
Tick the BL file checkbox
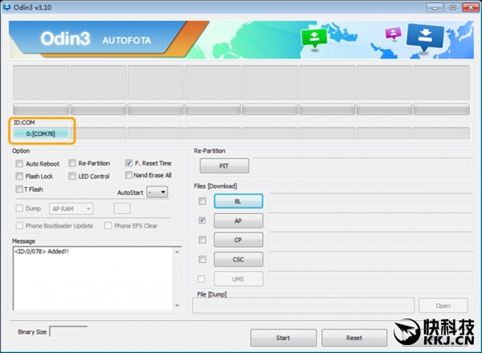point(202,201)
